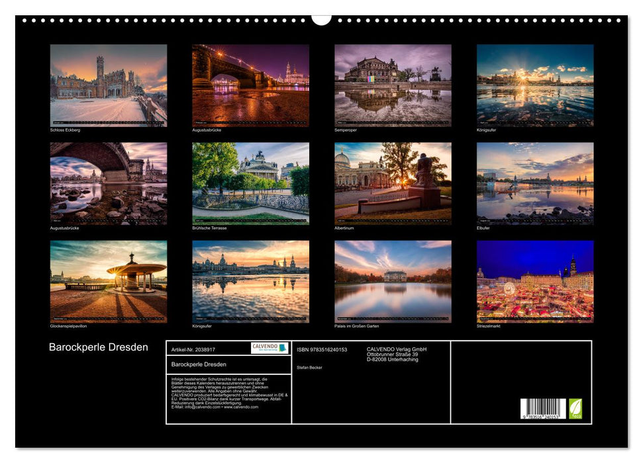This screenshot has width=643, height=463.
Task: Click the Artikel-Nr. 2038917 field
Action: coord(193,350)
